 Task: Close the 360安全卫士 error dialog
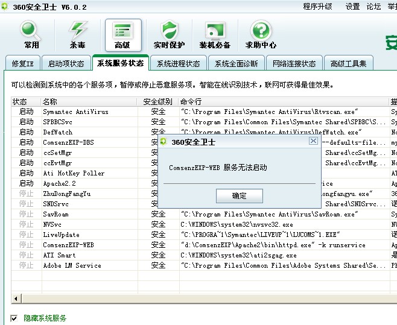313,140
